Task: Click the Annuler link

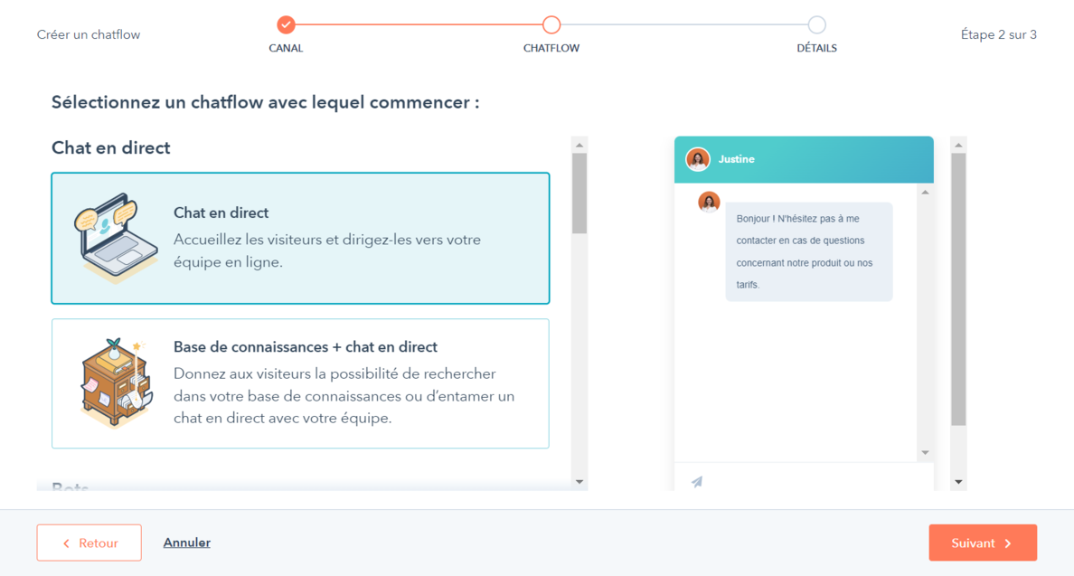Action: (x=187, y=543)
